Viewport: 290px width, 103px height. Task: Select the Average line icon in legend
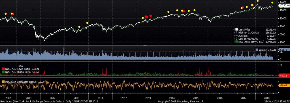(x=236, y=36)
